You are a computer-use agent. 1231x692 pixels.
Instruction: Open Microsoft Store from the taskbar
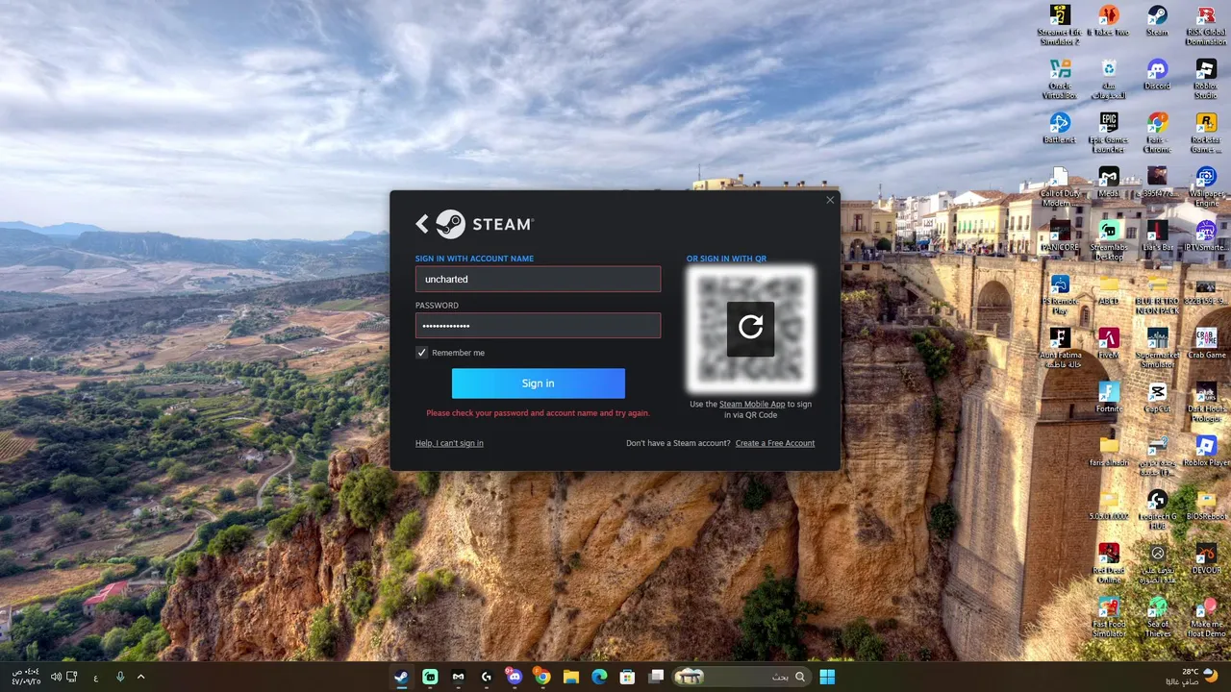tap(627, 677)
